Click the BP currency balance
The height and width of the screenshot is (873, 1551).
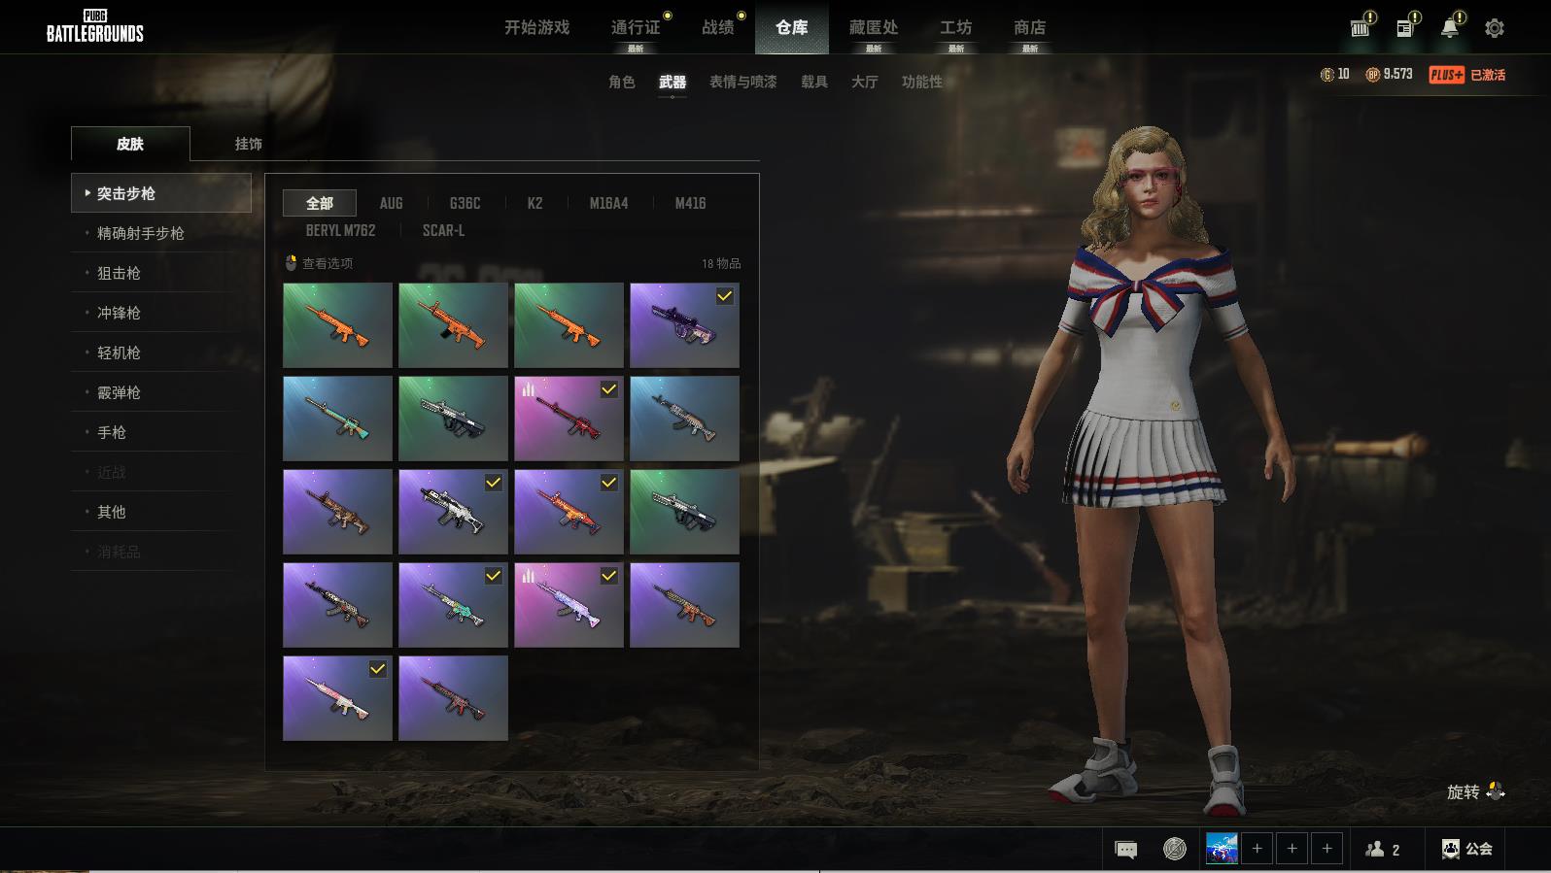tap(1389, 75)
